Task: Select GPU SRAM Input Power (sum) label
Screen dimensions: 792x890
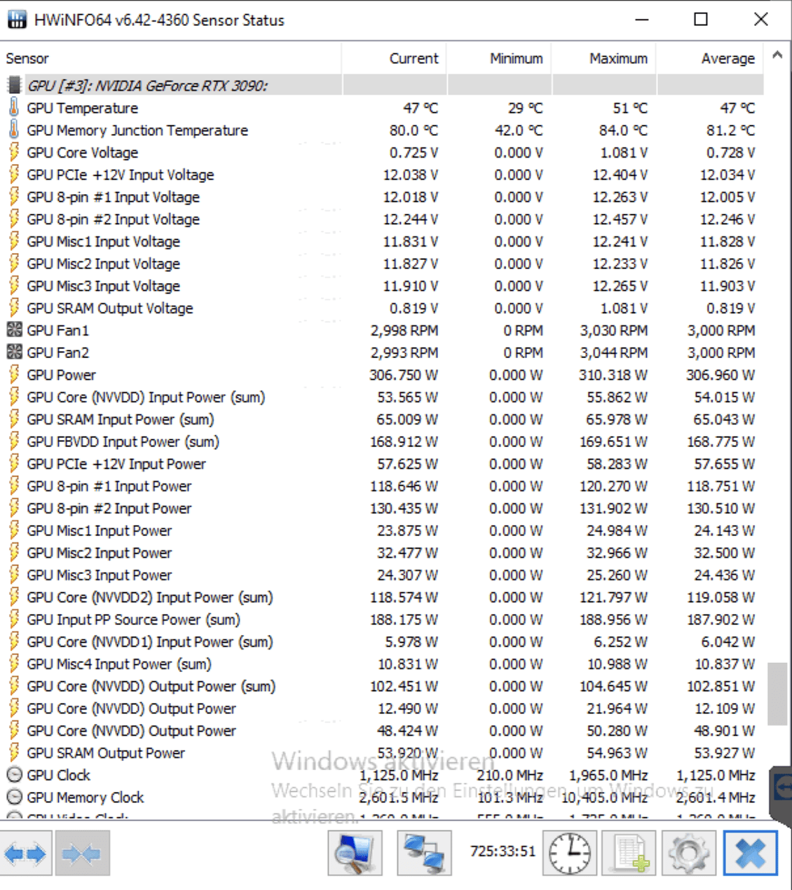Action: (121, 420)
